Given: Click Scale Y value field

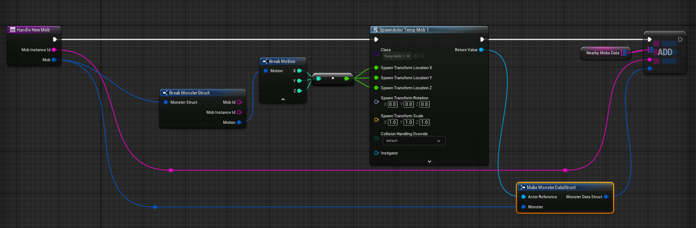Looking at the screenshot, I should coord(408,123).
